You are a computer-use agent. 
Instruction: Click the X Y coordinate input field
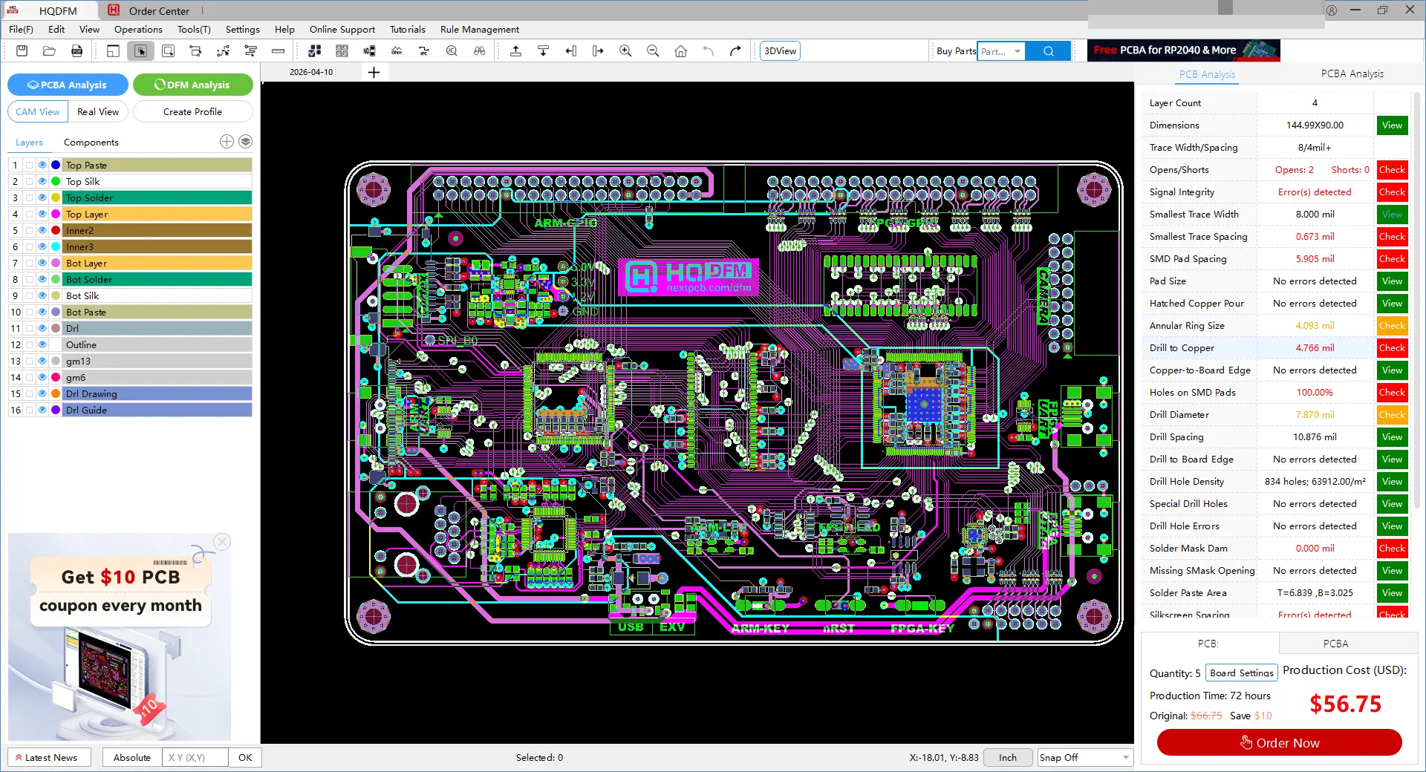pyautogui.click(x=195, y=757)
